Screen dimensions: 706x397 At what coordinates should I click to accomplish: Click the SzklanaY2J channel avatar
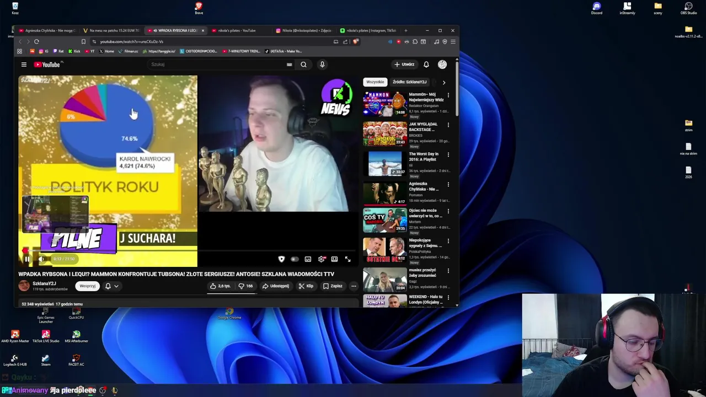(x=24, y=286)
